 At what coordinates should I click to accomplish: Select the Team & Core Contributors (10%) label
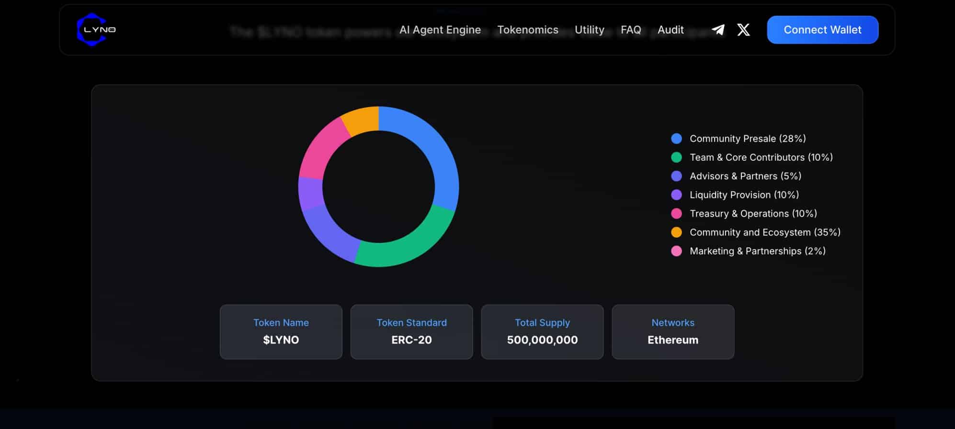click(x=761, y=157)
